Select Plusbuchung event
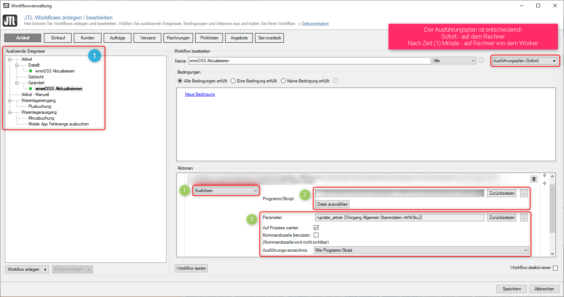Screen dimensions: 564x297 point(39,106)
